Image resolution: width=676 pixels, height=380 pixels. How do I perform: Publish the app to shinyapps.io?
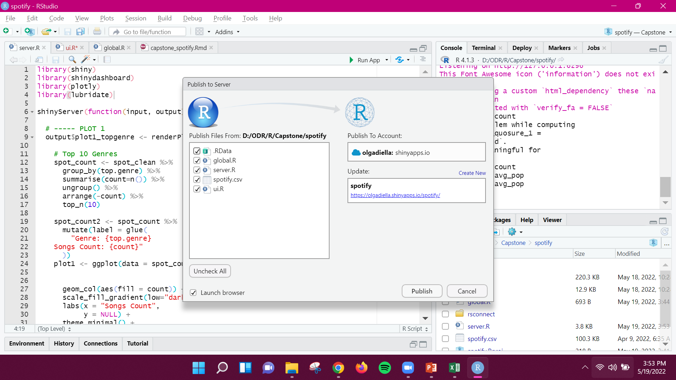[x=421, y=291]
